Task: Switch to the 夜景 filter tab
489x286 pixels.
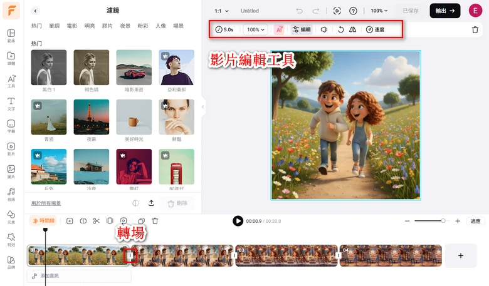Action: tap(125, 26)
